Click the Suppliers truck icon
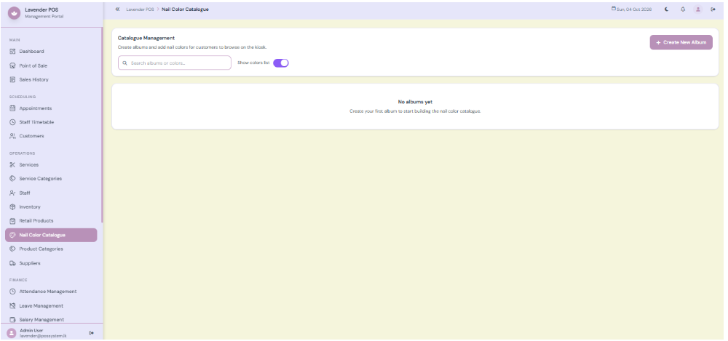Image resolution: width=728 pixels, height=341 pixels. [x=12, y=263]
